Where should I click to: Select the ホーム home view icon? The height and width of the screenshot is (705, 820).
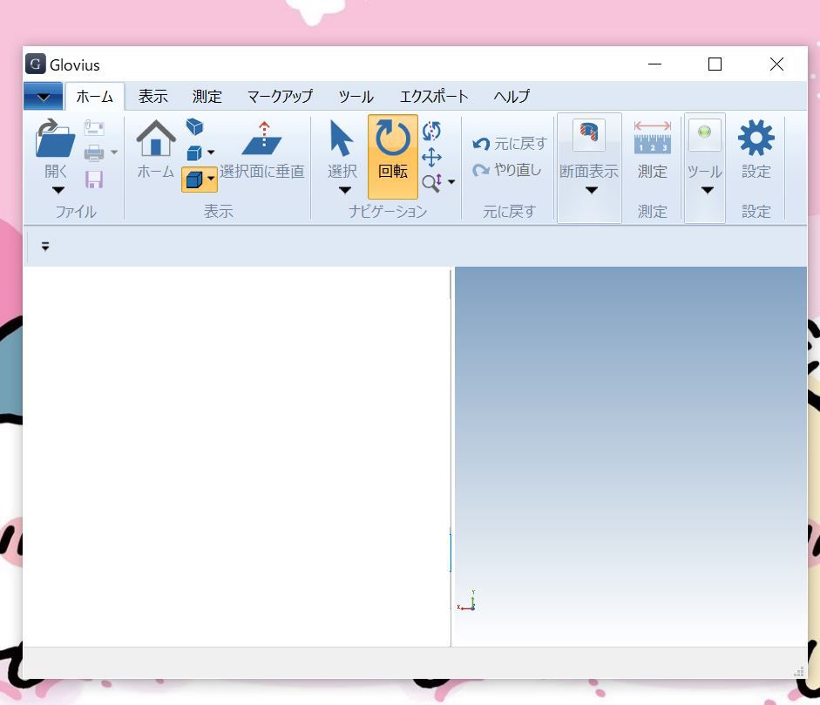(154, 138)
